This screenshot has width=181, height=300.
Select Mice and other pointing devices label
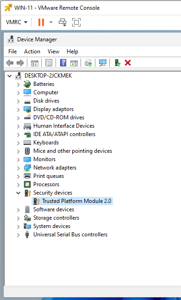73,151
